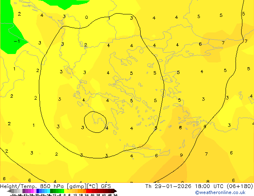Click the legend scale label -54

click(x=13, y=195)
